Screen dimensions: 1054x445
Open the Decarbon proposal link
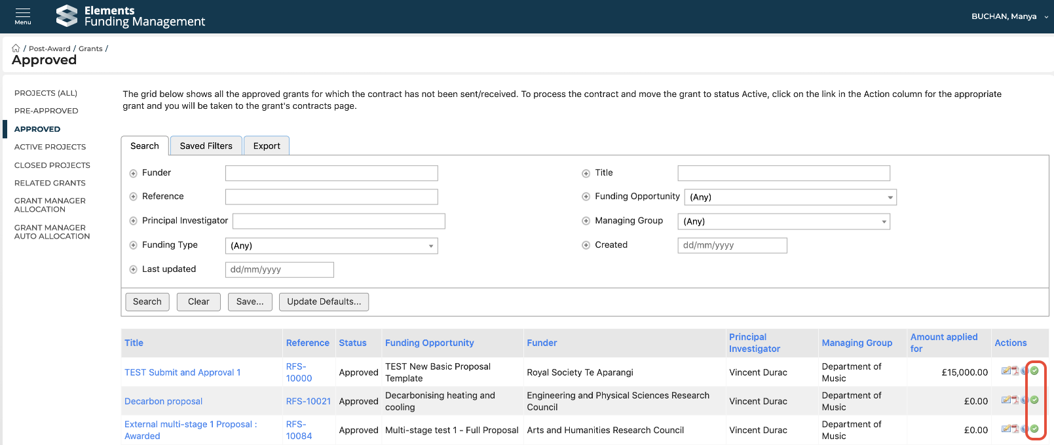(x=164, y=401)
